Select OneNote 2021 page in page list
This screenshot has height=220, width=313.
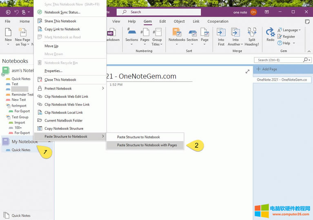tap(282, 80)
